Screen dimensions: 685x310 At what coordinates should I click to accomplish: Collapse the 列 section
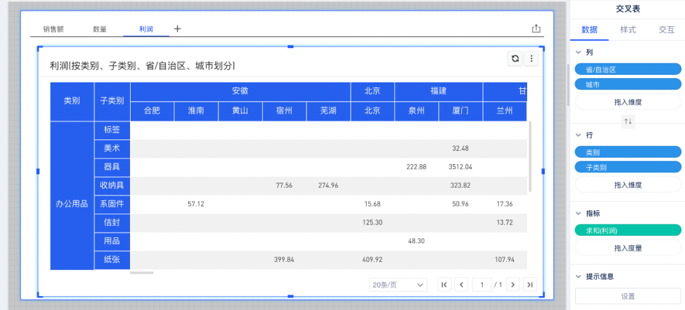pos(578,52)
